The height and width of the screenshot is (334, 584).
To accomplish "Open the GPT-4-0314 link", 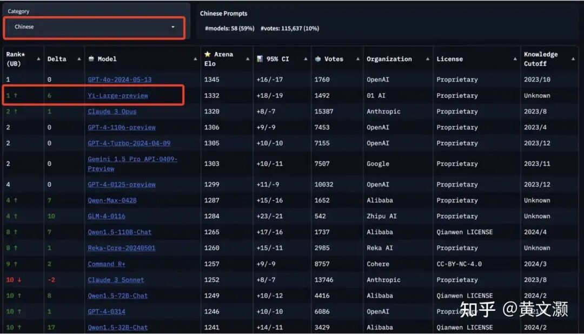I will (107, 311).
